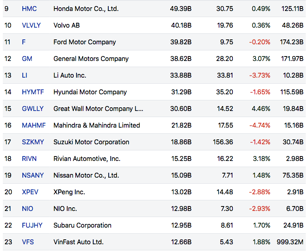The height and width of the screenshot is (252, 307).
Task: Open the HMC ticker link
Action: click(x=29, y=9)
